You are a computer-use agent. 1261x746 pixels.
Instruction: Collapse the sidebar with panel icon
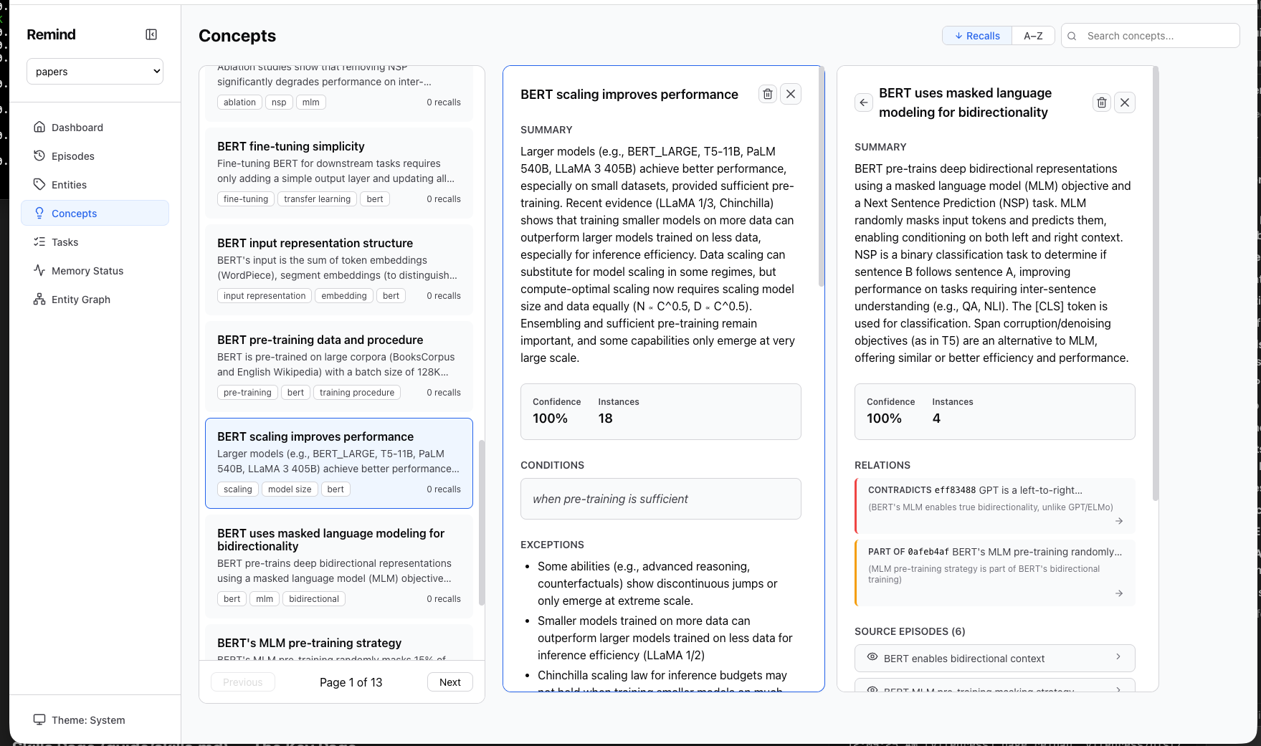pyautogui.click(x=151, y=34)
